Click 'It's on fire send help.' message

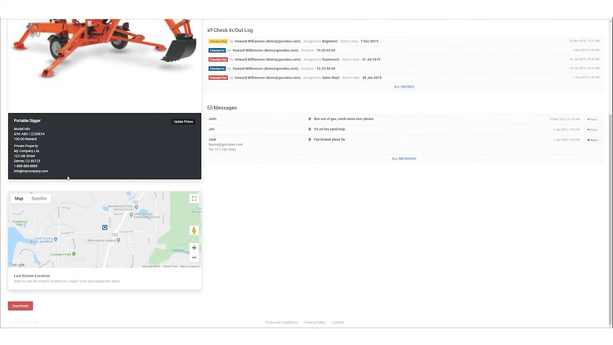329,129
